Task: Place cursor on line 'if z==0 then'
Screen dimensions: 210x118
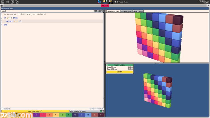Action: tap(11, 18)
